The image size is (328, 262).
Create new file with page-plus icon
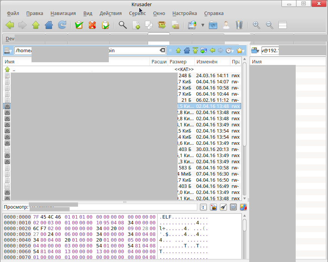[136, 25]
